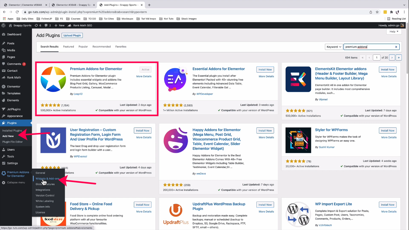Switch to the Recommended plugins tab

tap(102, 47)
